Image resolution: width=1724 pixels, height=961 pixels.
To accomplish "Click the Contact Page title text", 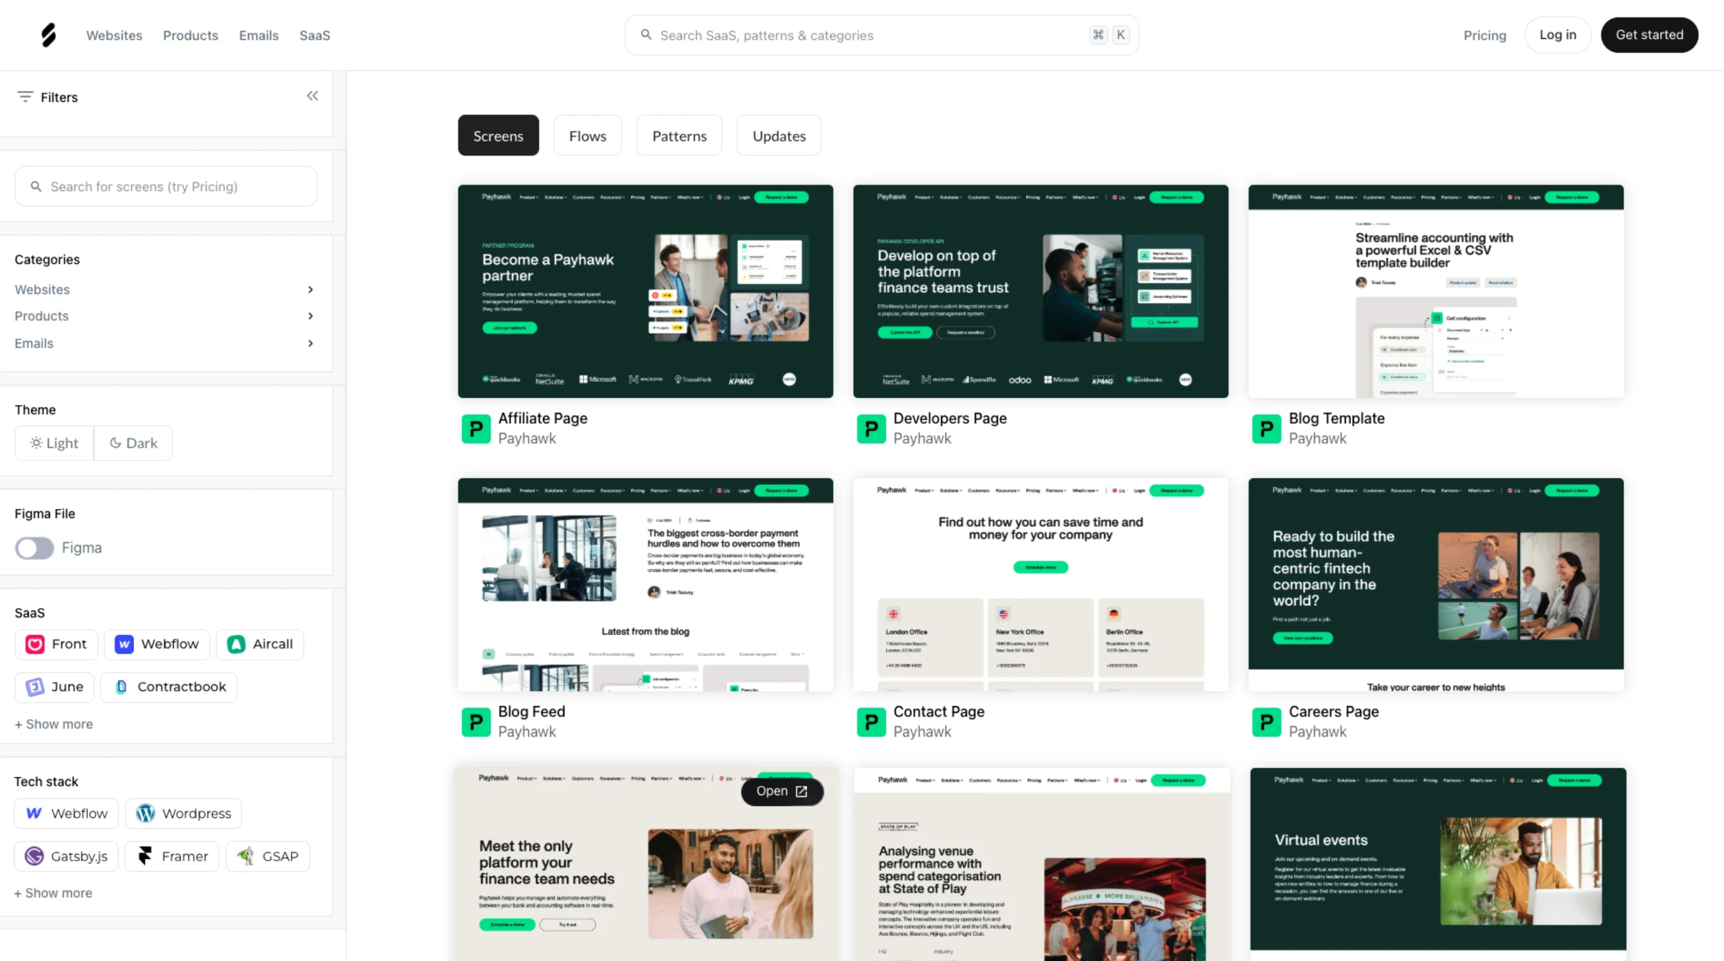I will [x=939, y=712].
